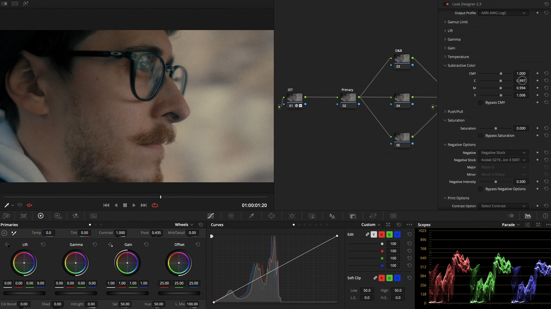
Task: Click the Negative Intensity slider handle
Action: (496, 182)
